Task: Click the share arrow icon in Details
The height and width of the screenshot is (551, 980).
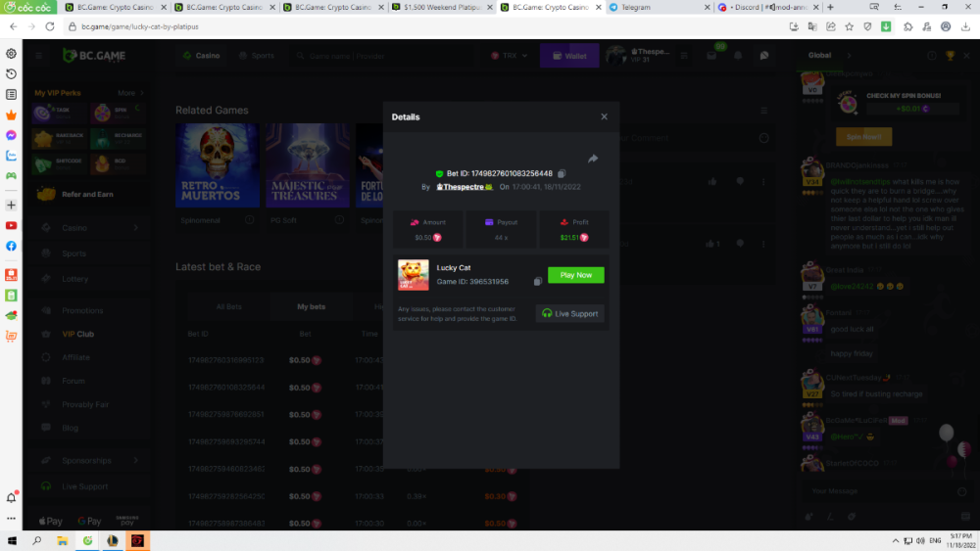Action: 593,159
